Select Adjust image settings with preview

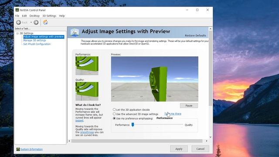pyautogui.click(x=44, y=37)
